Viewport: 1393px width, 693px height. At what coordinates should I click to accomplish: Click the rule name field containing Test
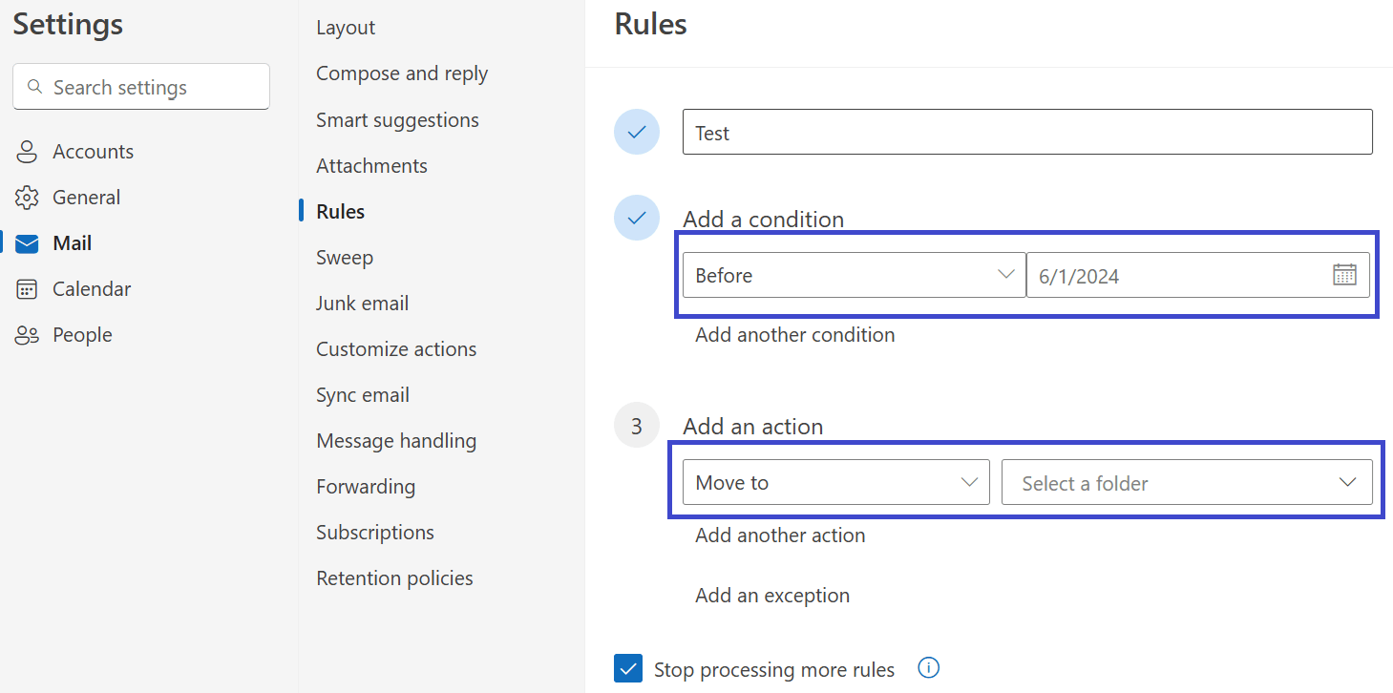(1026, 132)
